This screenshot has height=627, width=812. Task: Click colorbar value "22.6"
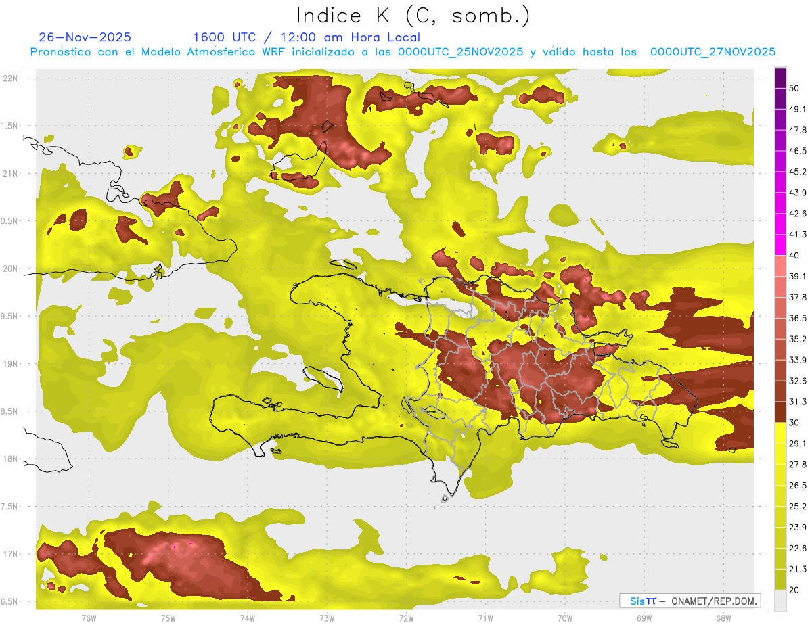click(798, 548)
